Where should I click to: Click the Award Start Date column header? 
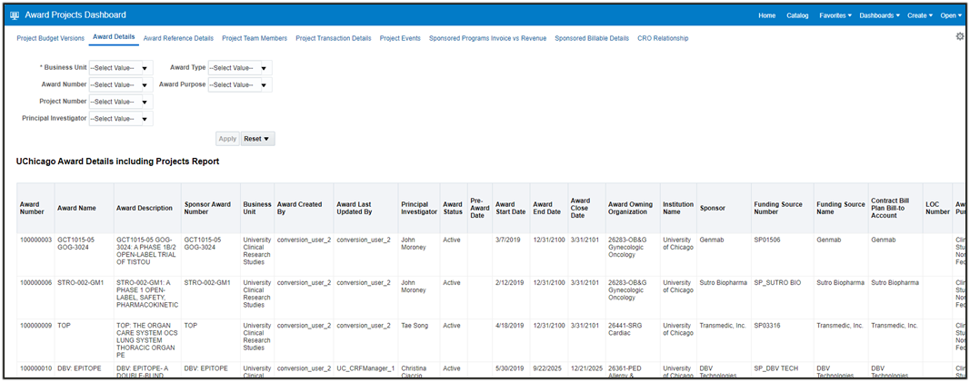coord(510,208)
